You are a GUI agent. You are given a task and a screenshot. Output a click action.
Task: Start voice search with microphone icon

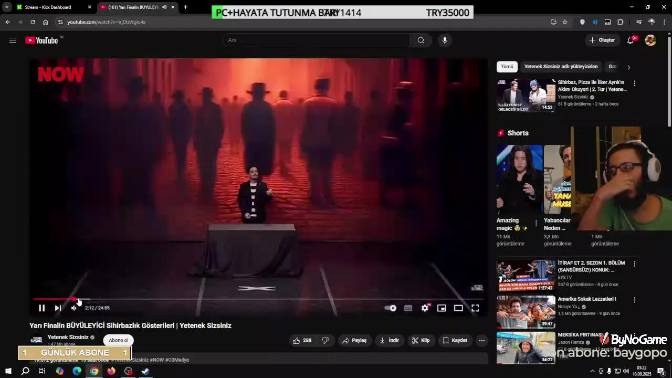click(x=445, y=40)
